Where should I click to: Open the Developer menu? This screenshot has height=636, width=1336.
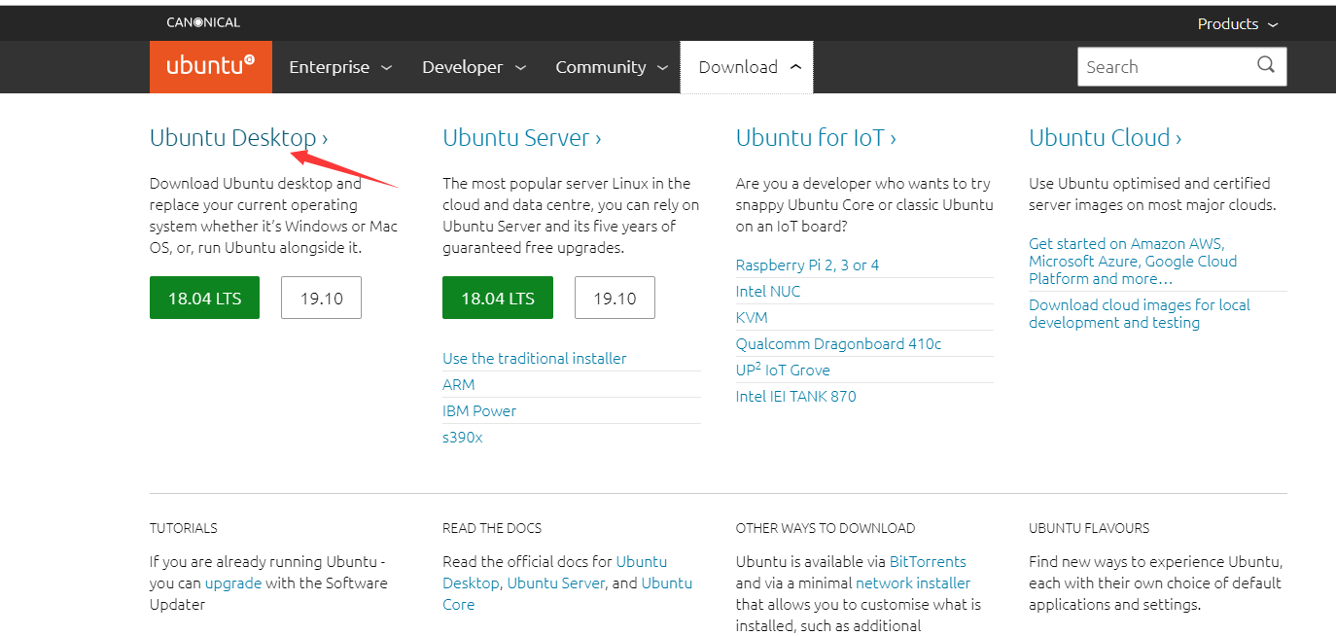click(x=474, y=67)
